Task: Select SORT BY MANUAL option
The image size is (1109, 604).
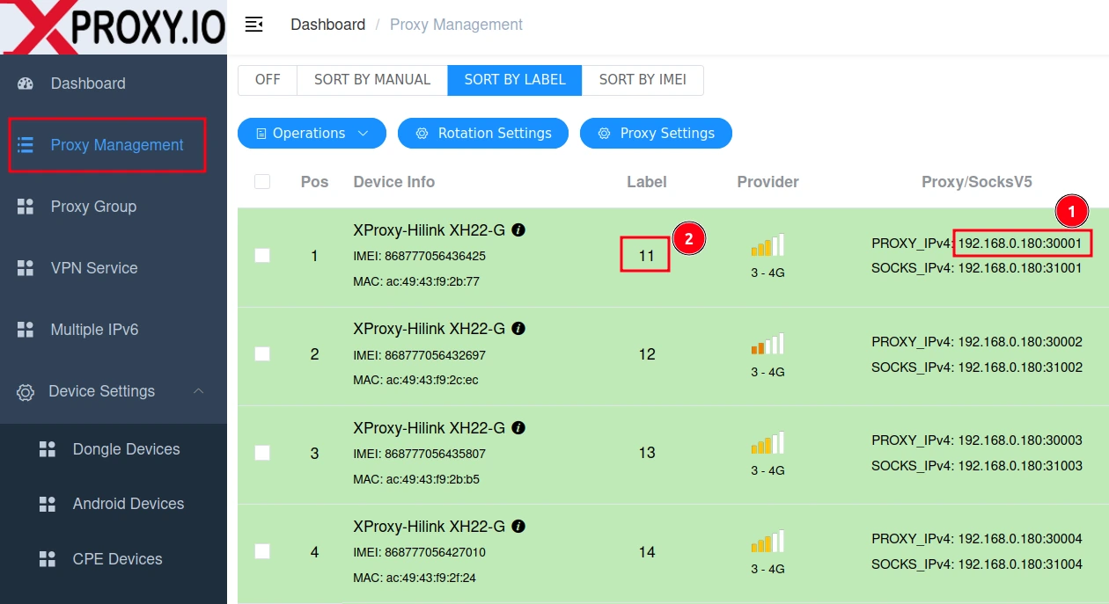Action: click(x=372, y=79)
